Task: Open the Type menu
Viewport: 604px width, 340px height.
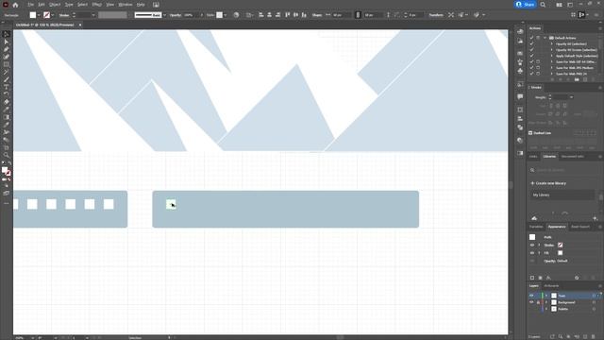Action: pyautogui.click(x=69, y=5)
